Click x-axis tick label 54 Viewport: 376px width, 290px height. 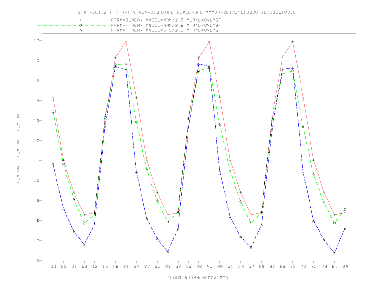(241, 266)
